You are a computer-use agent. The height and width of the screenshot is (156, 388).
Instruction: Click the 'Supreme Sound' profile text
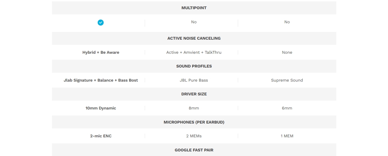tap(287, 80)
